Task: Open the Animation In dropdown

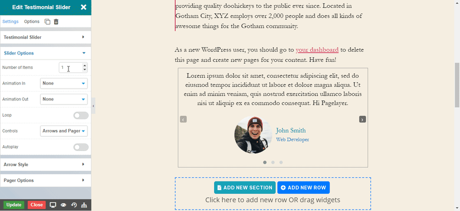Action: pyautogui.click(x=64, y=84)
